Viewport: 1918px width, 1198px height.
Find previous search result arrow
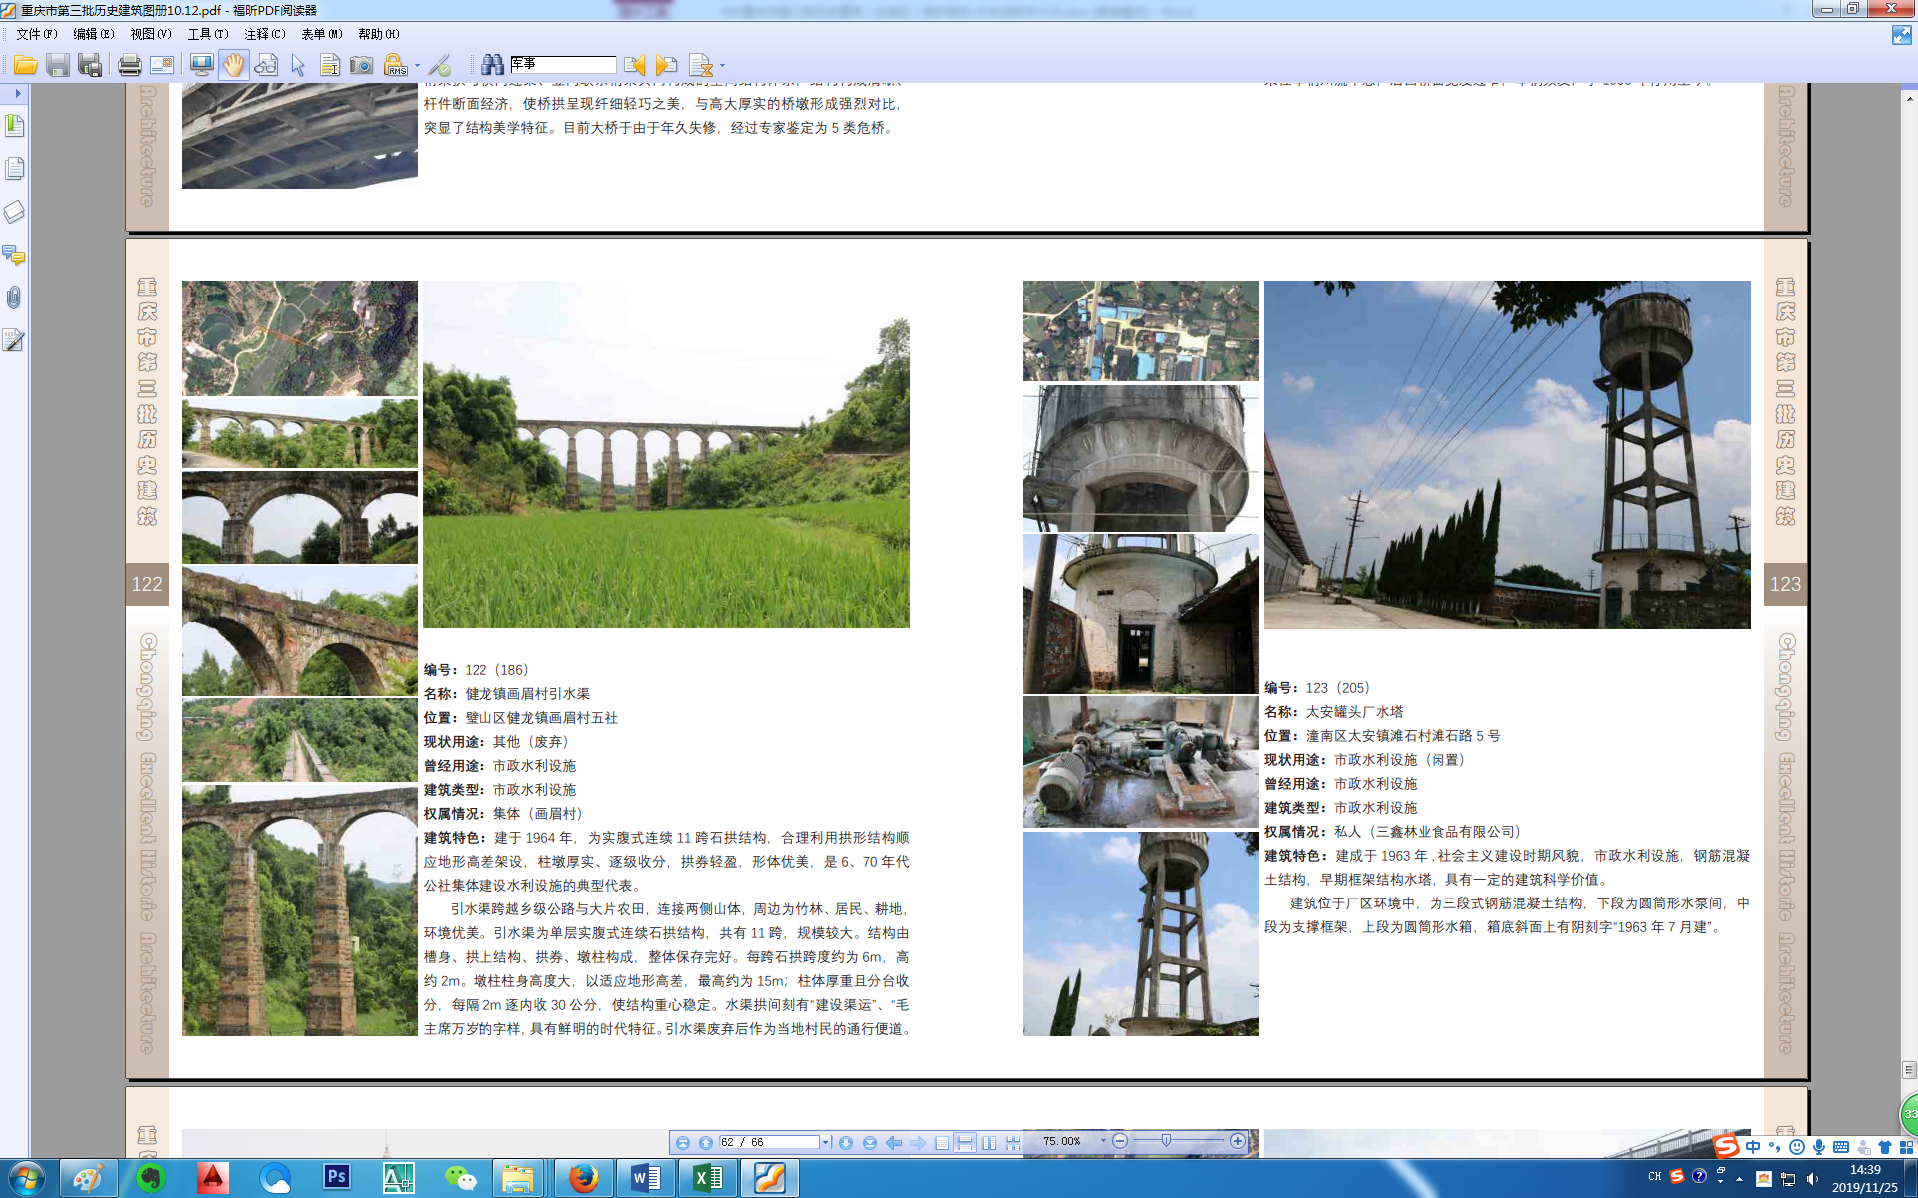pos(635,65)
